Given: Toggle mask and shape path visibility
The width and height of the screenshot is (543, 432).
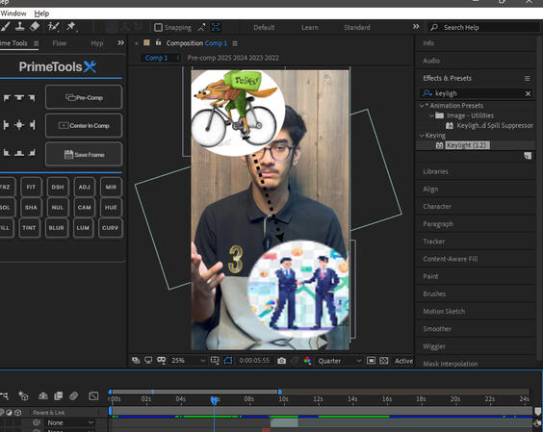Looking at the screenshot, I should point(228,361).
